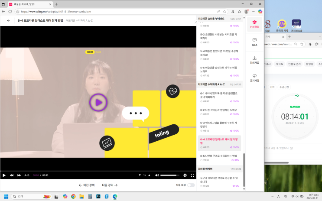Click the large purple play button on the video
This screenshot has height=201, width=322.
(98, 103)
